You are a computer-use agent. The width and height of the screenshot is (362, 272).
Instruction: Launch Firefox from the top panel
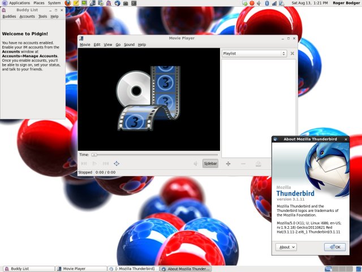68,3
